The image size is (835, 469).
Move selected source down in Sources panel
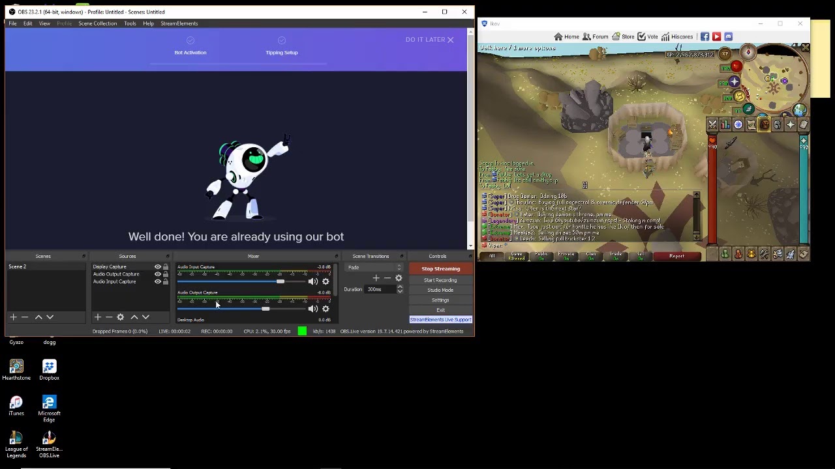coord(145,317)
